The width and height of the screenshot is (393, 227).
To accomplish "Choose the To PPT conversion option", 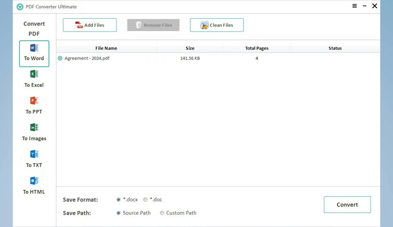I will (x=34, y=106).
